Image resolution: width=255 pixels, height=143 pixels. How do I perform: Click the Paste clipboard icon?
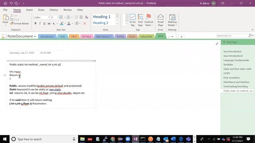coord(5,17)
